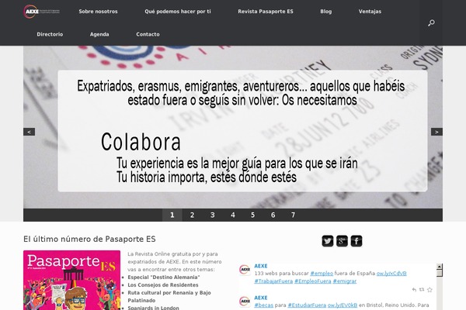Open the ow.ly/EV0kB link
The width and height of the screenshot is (466, 310).
343,305
